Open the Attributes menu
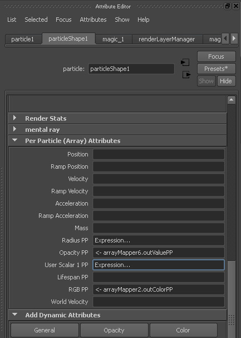The height and width of the screenshot is (338, 241). 93,20
